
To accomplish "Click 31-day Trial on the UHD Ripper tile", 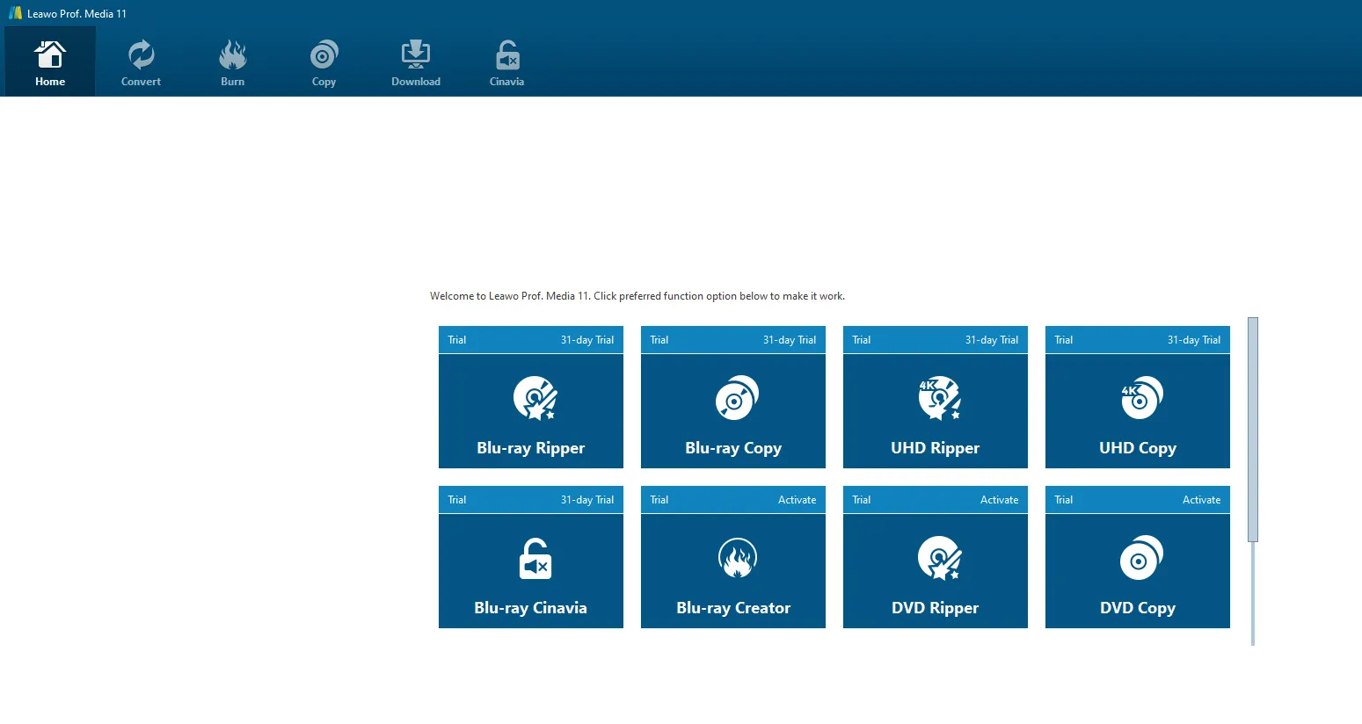I will tap(992, 340).
